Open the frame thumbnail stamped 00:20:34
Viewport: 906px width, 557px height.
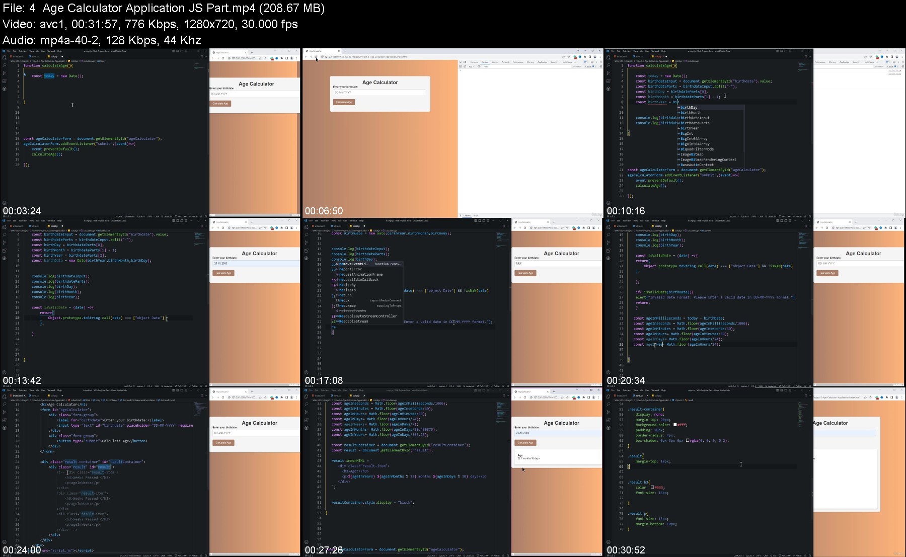[754, 302]
